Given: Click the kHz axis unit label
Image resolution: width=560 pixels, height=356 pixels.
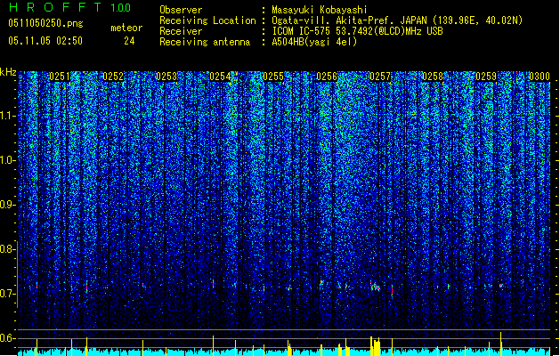Looking at the screenshot, I should pos(8,72).
